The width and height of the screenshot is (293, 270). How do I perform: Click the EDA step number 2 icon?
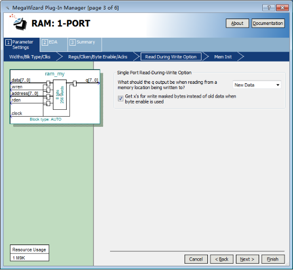pos(44,42)
